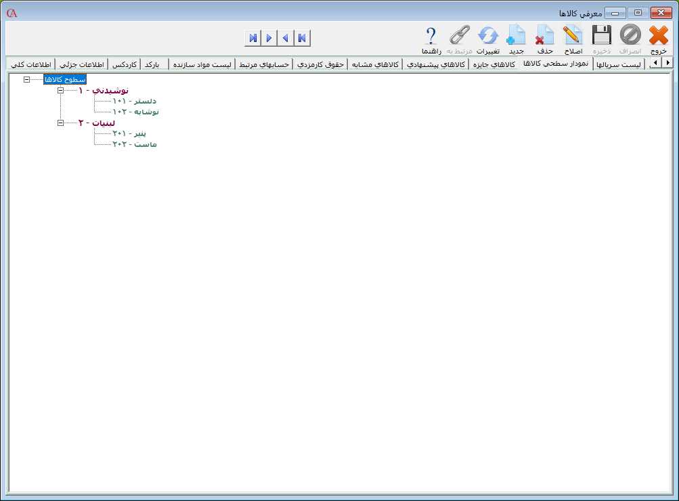This screenshot has height=501, width=679.
Task: Click the حذف (delete) icon
Action: [545, 36]
